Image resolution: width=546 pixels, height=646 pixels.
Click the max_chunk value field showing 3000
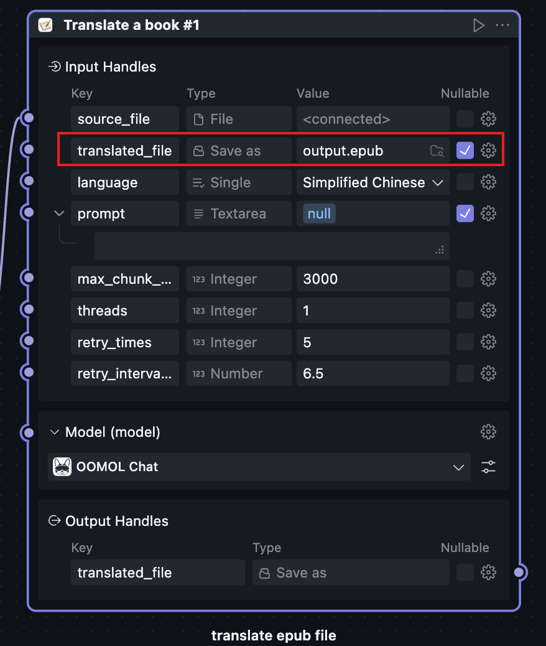pyautogui.click(x=372, y=279)
